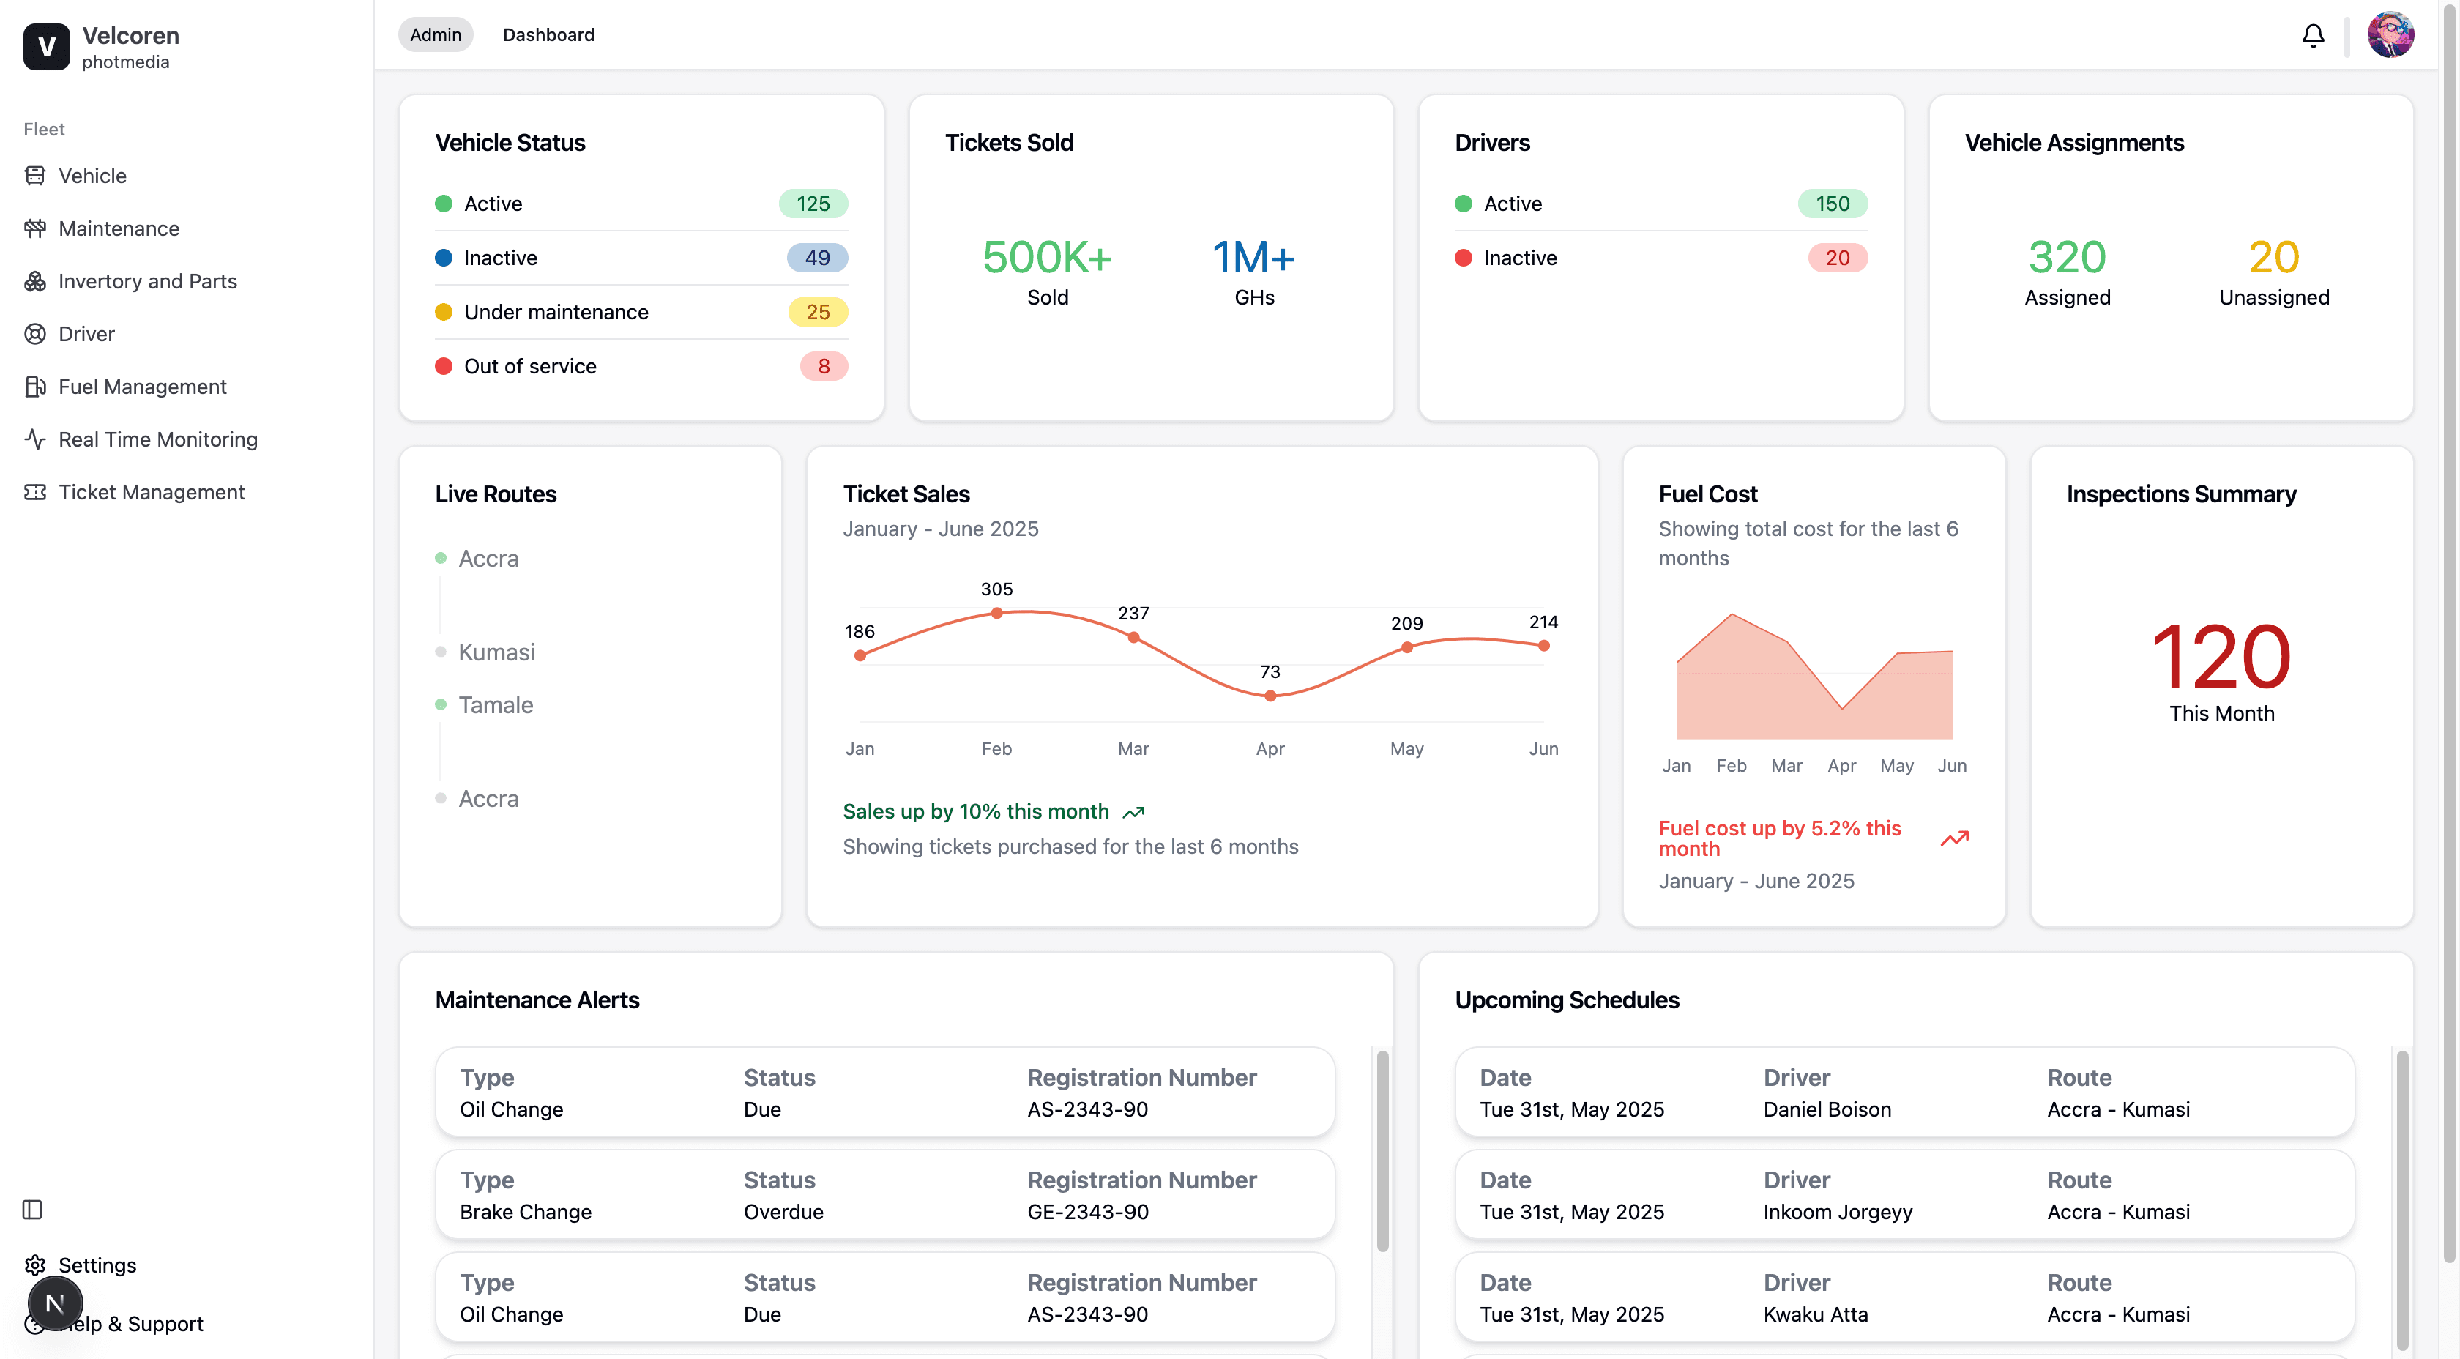Open Settings from sidebar
This screenshot has height=1359, width=2460.
coord(97,1265)
